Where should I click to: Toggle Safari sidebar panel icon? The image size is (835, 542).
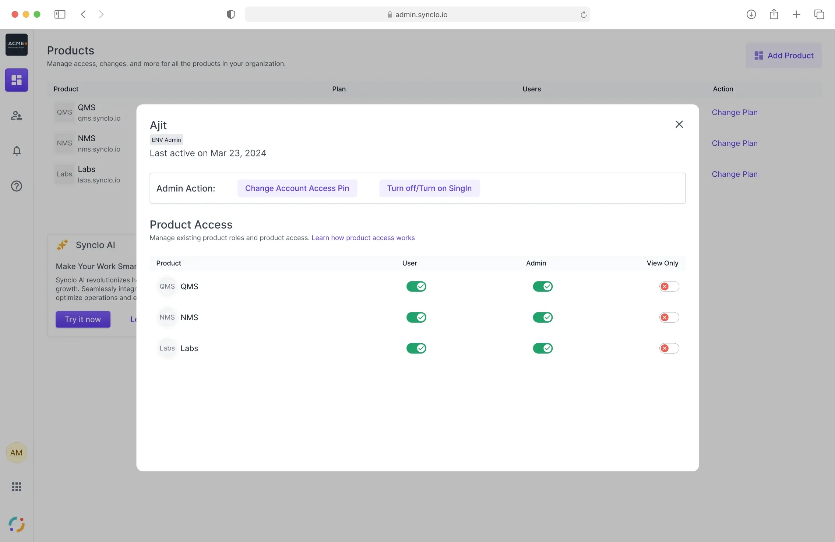click(x=60, y=14)
